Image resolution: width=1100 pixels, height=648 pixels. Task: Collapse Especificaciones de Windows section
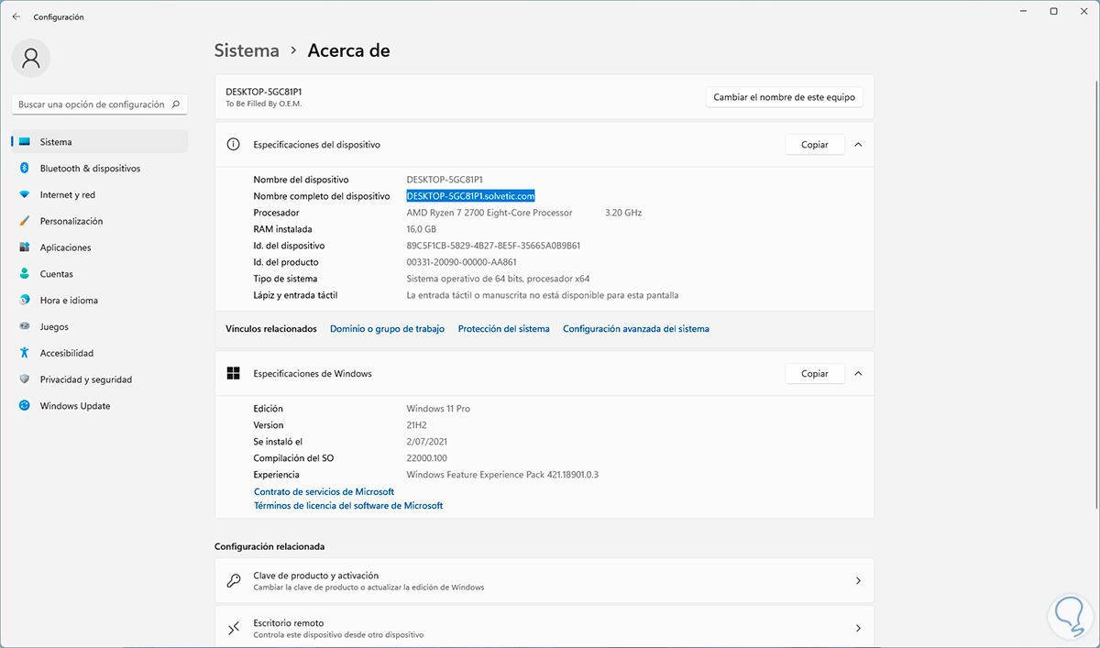point(858,374)
